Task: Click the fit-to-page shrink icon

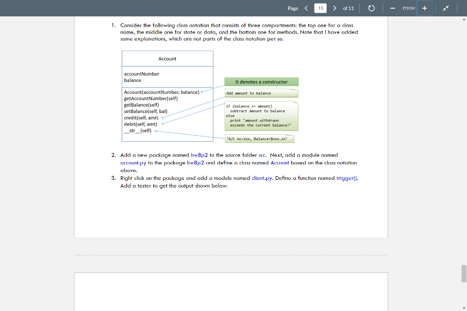Action: pyautogui.click(x=445, y=8)
